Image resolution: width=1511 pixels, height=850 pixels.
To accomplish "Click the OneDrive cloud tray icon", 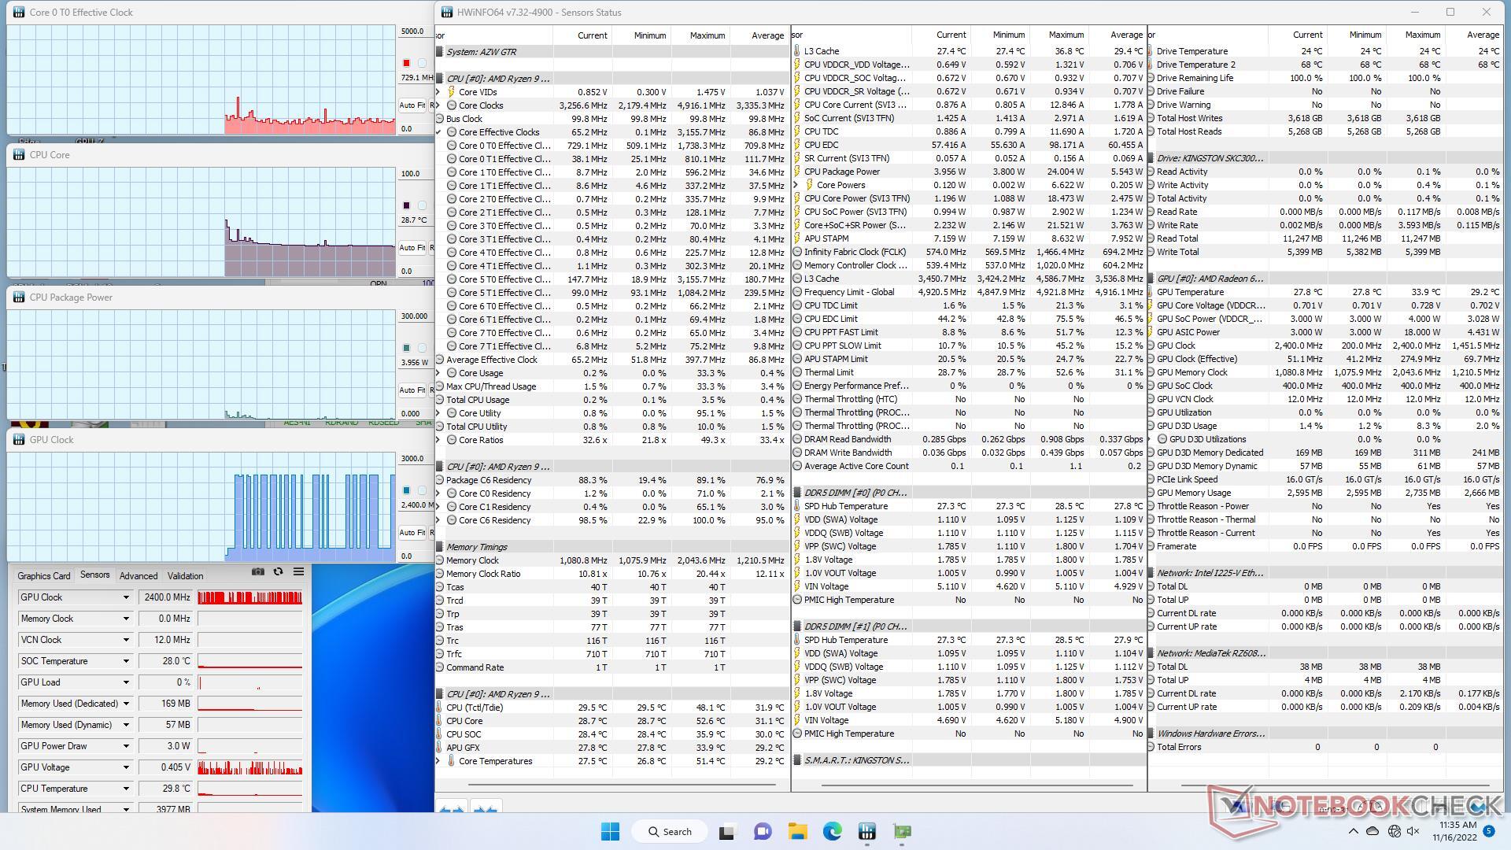I will pyautogui.click(x=1373, y=831).
